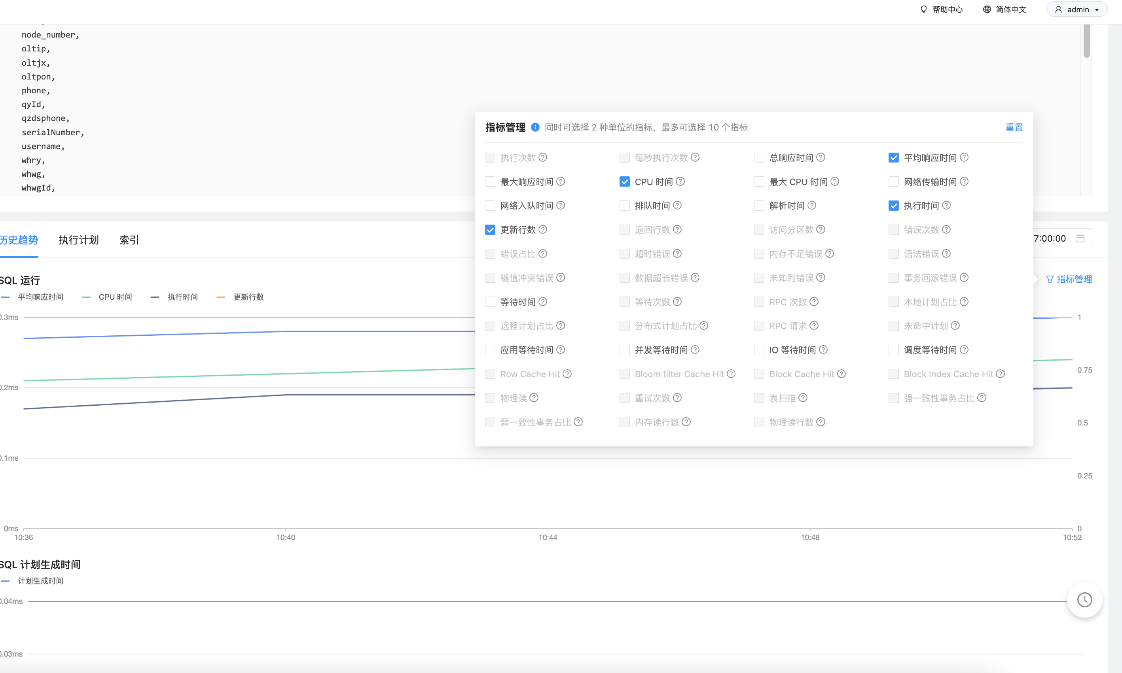1122x673 pixels.
Task: Open the admin user dropdown
Action: (x=1077, y=9)
